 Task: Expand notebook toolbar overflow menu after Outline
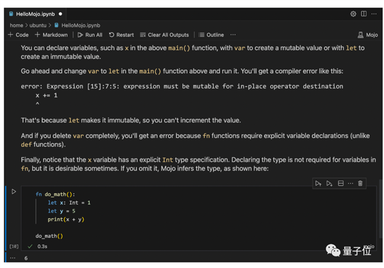233,35
